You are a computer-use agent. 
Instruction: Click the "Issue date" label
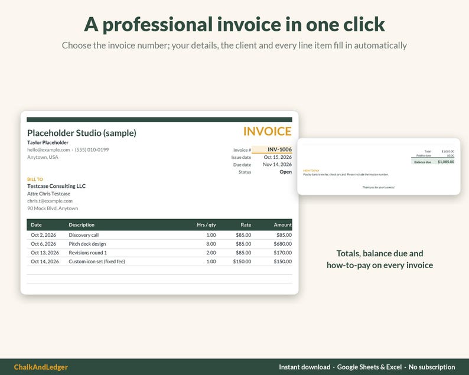pyautogui.click(x=241, y=157)
